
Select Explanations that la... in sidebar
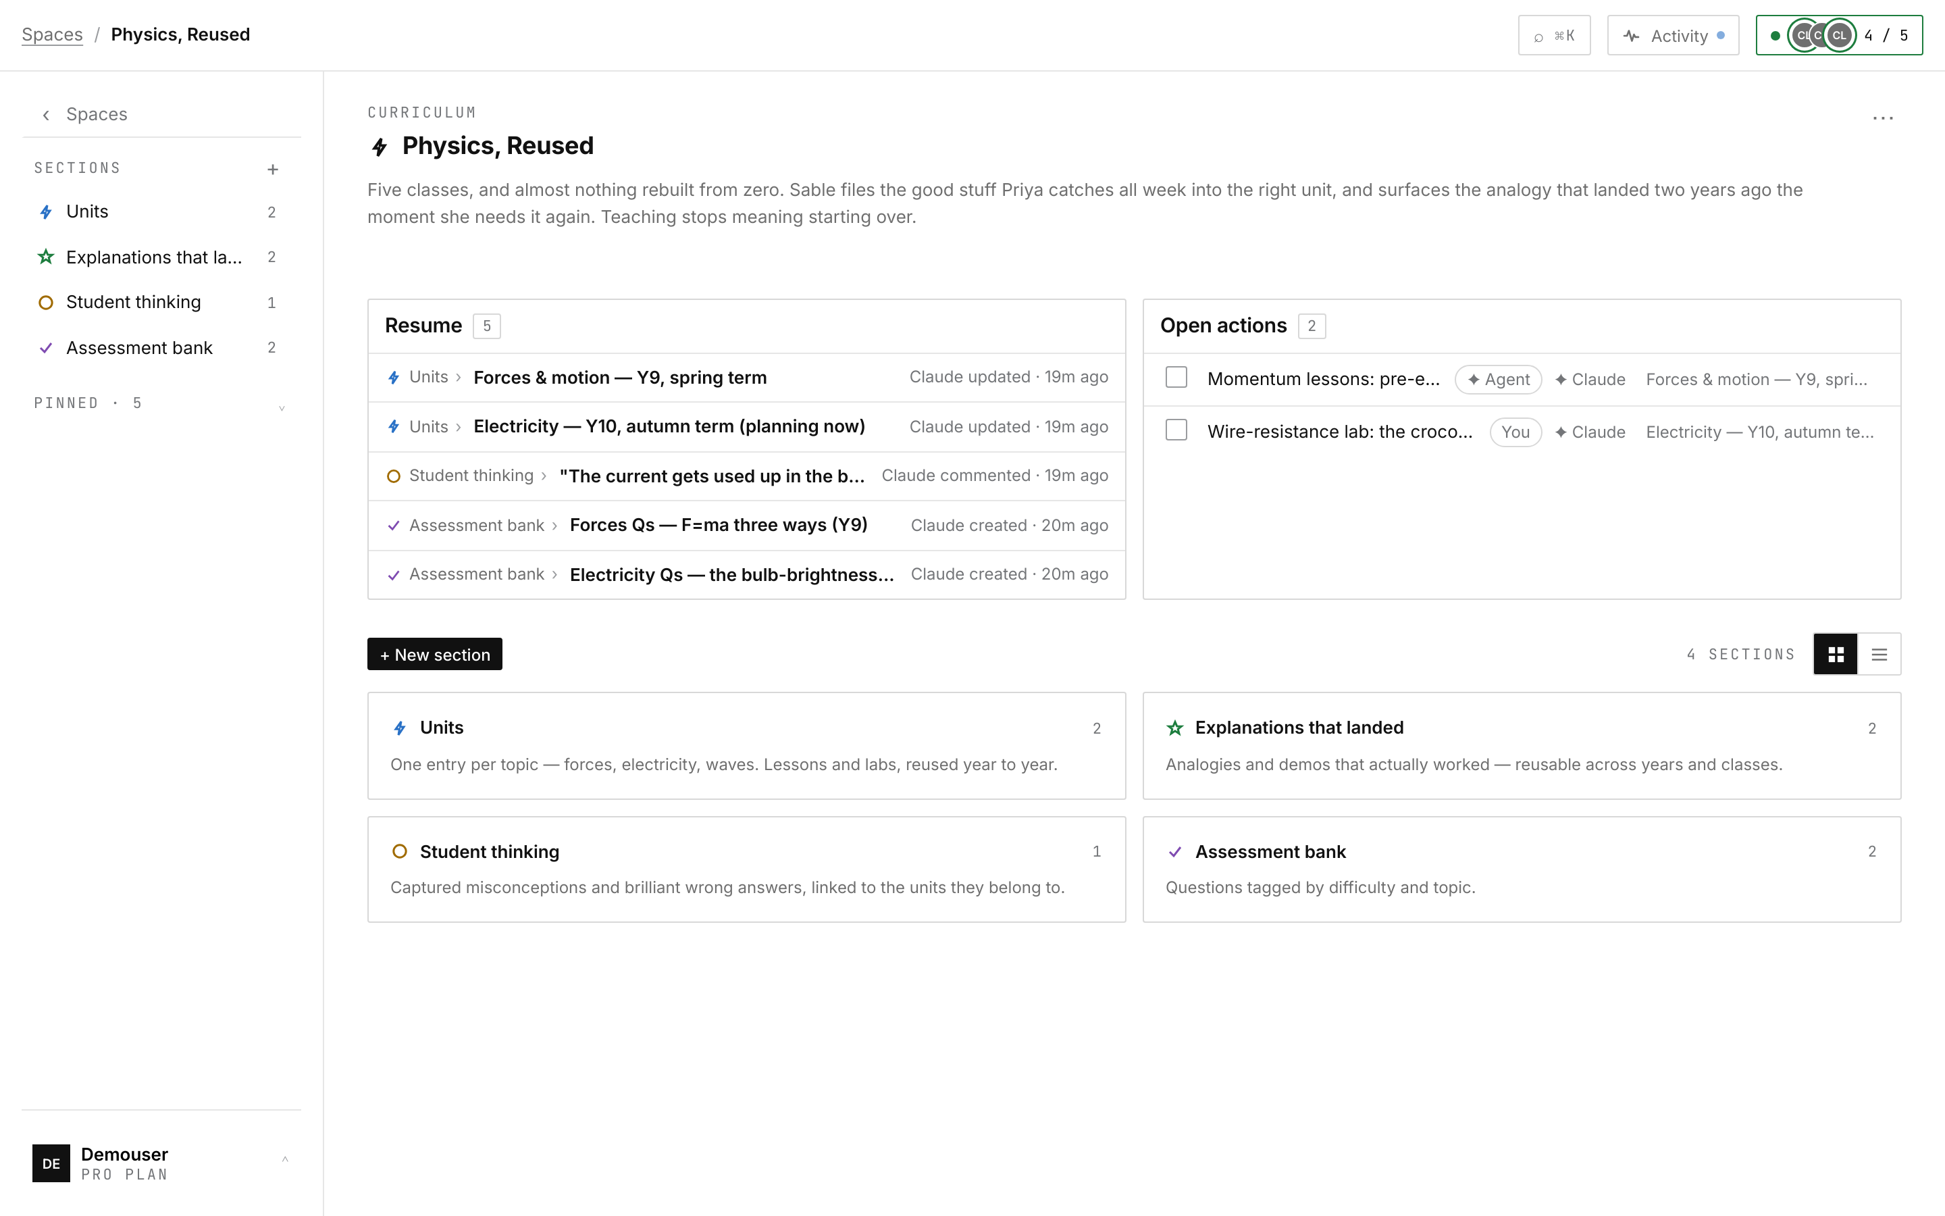click(161, 257)
